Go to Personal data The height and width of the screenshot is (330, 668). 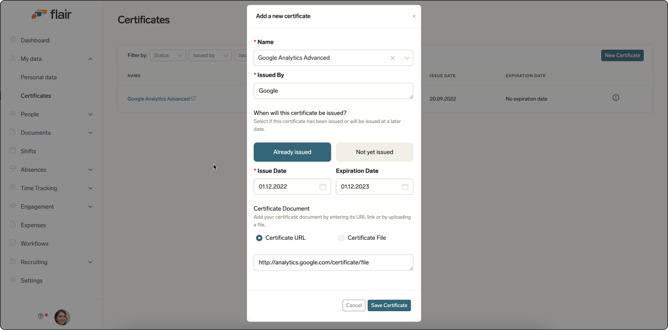pos(39,77)
